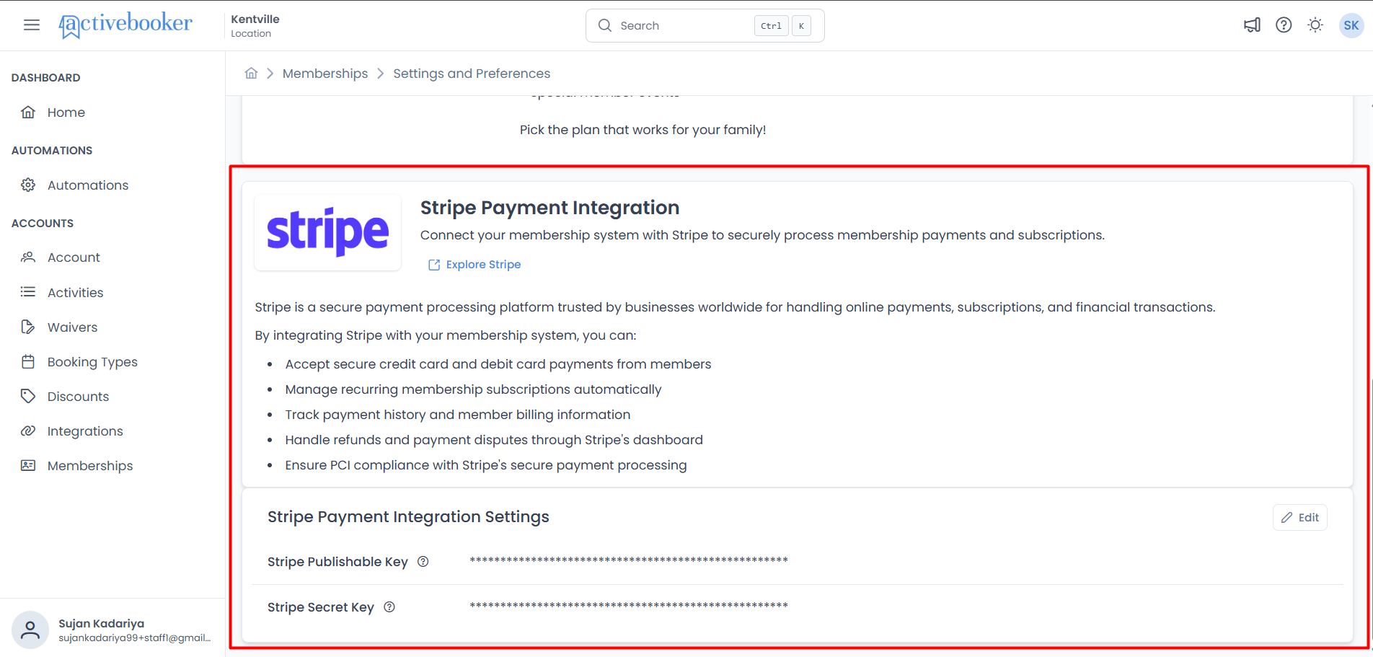This screenshot has width=1373, height=657.
Task: Open Sujan Kadariya user profile
Action: pyautogui.click(x=112, y=630)
